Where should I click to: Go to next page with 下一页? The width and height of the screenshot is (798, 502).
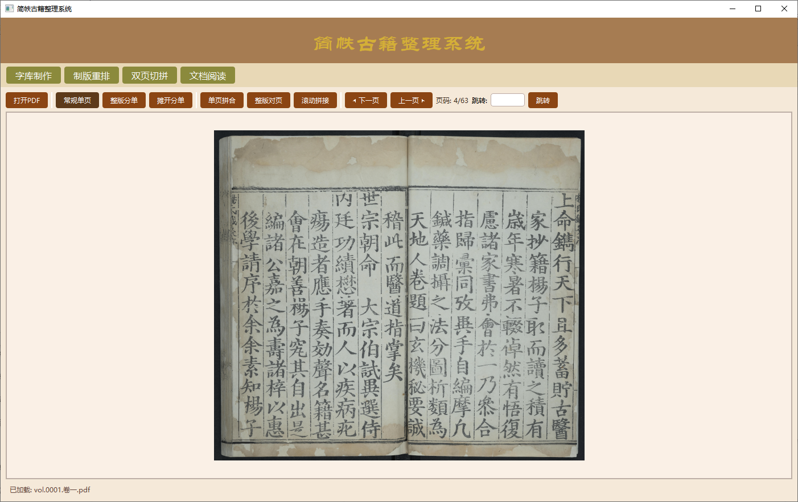tap(366, 100)
